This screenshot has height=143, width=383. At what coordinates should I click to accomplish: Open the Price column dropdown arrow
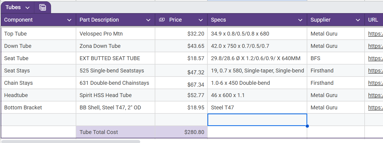pos(201,20)
